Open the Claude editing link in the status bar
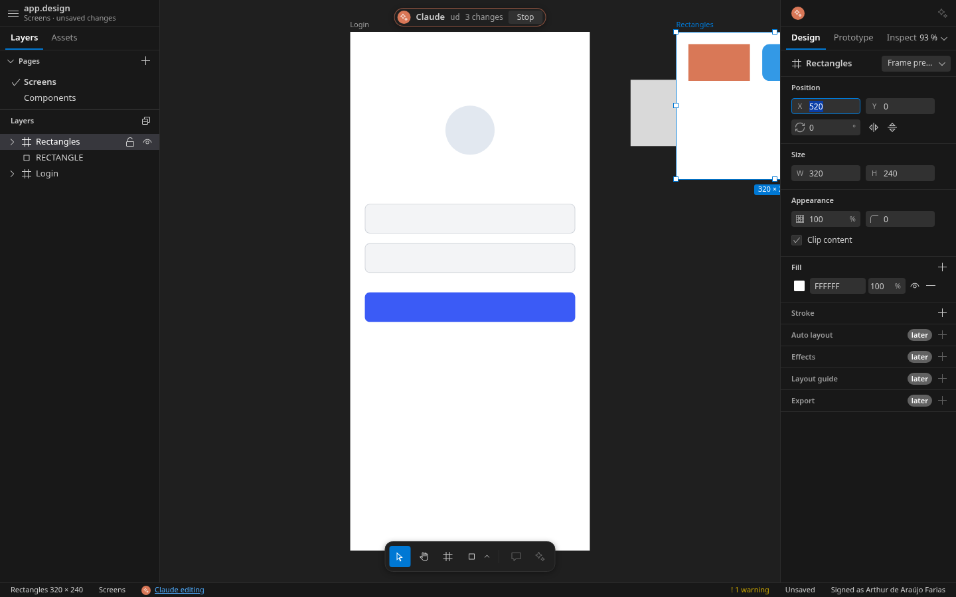Viewport: 956px width, 597px height. pyautogui.click(x=179, y=590)
